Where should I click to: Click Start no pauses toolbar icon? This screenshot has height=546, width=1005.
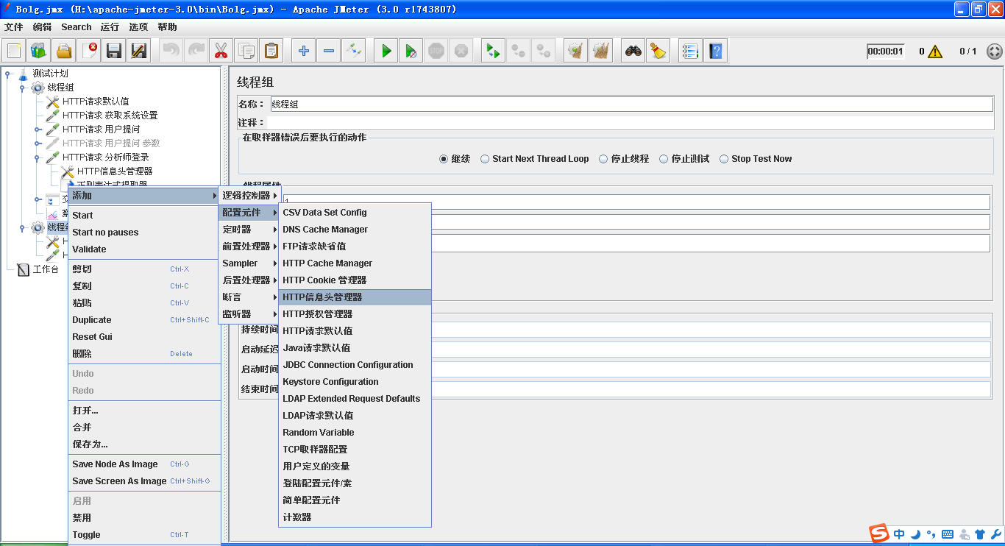tap(411, 51)
